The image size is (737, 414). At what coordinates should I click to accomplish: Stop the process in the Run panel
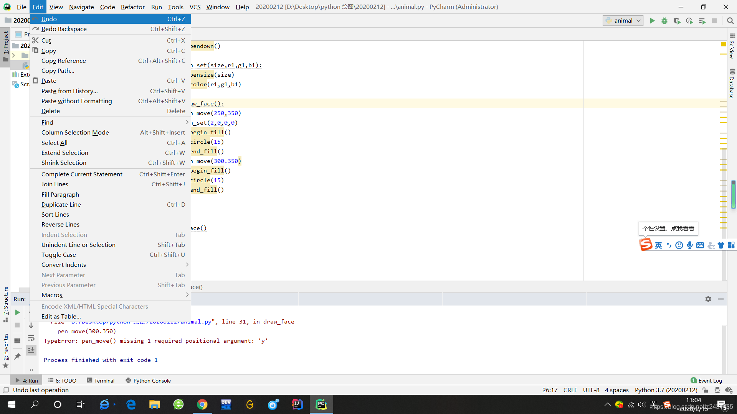pyautogui.click(x=17, y=325)
